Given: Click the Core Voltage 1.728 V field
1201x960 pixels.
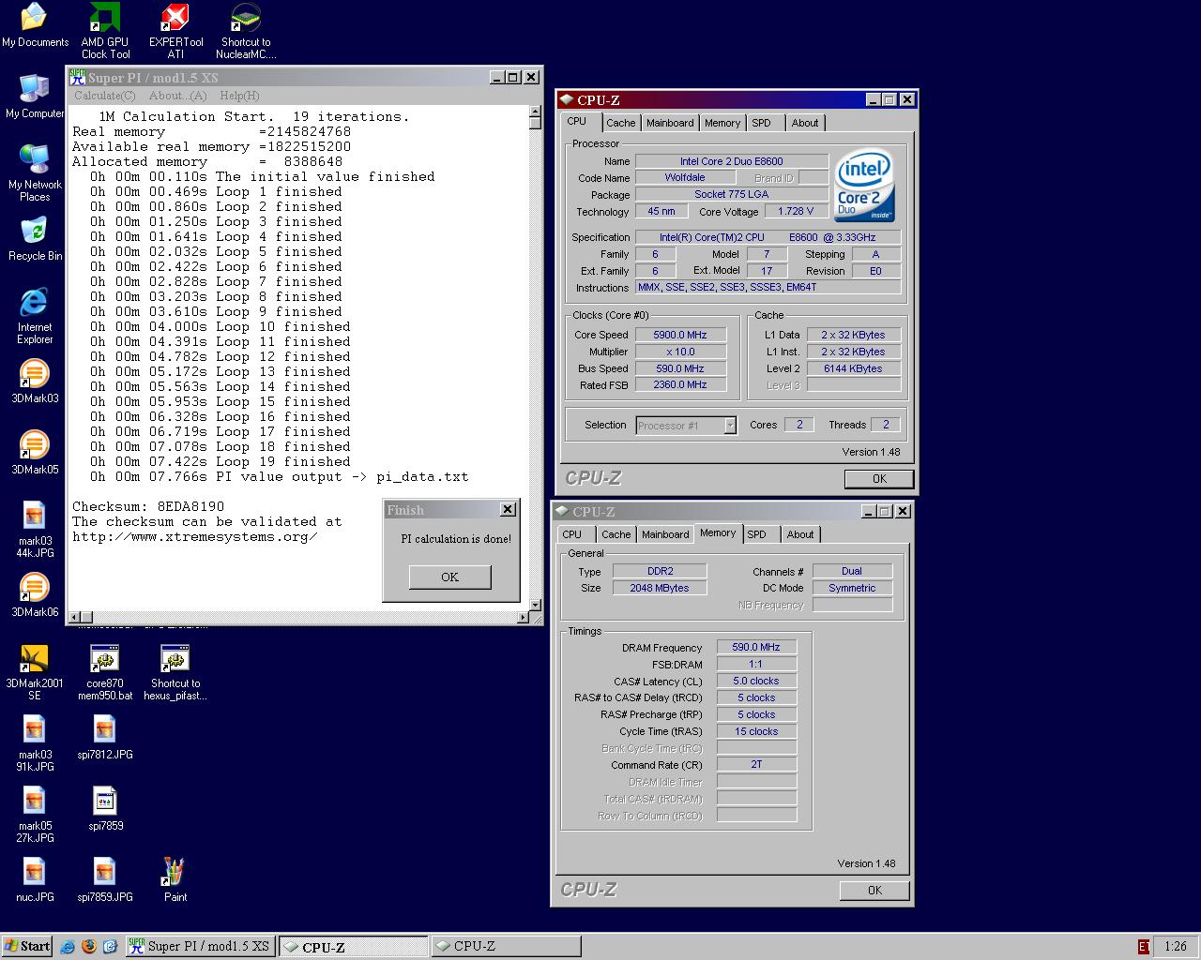Looking at the screenshot, I should pyautogui.click(x=796, y=211).
